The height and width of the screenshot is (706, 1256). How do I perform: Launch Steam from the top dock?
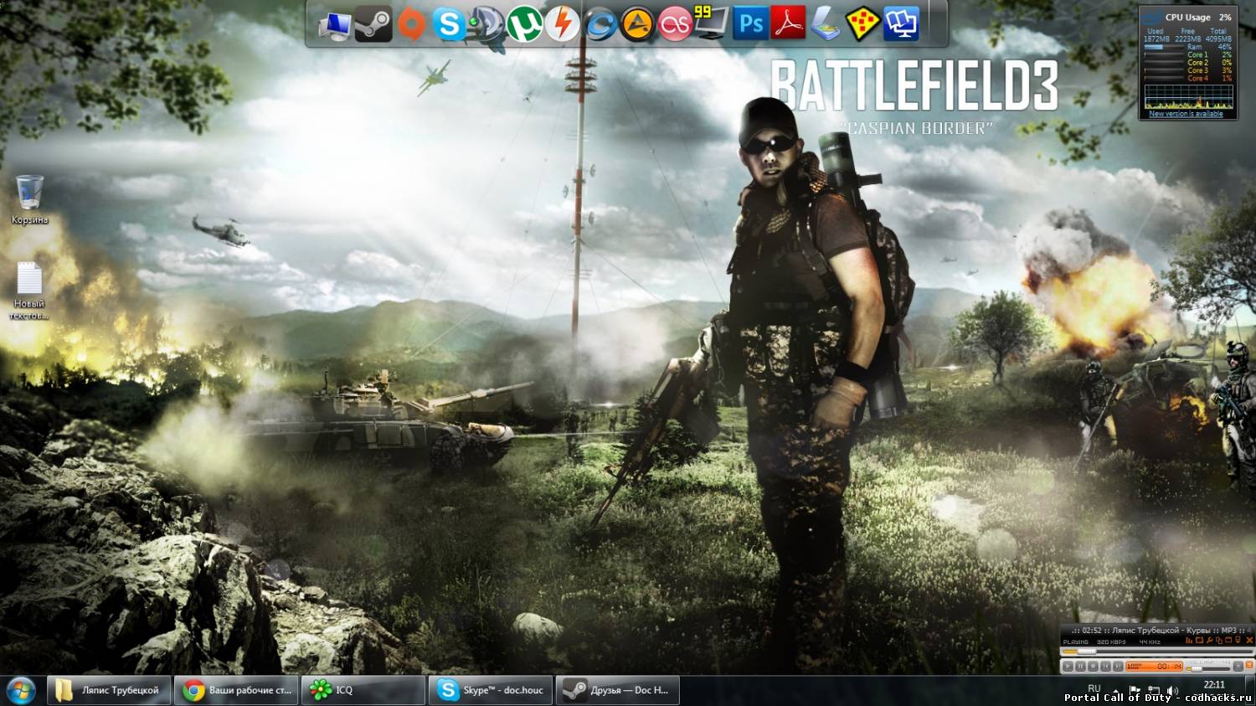tap(373, 25)
